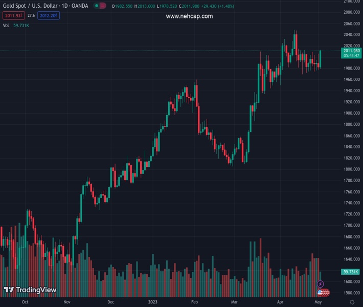
Task: Click the spread value 27.6
Action: pyautogui.click(x=30, y=16)
